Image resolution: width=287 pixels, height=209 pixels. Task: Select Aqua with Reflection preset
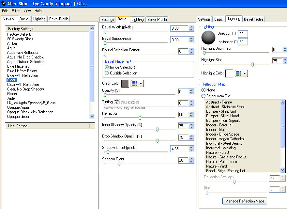pos(23,53)
